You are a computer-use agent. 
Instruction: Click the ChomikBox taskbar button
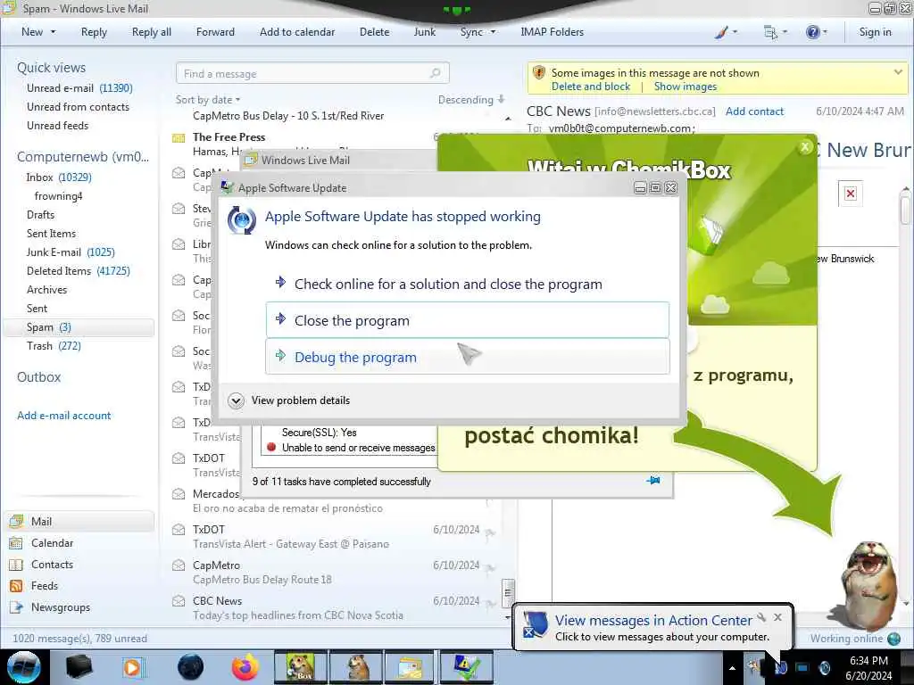(302, 667)
